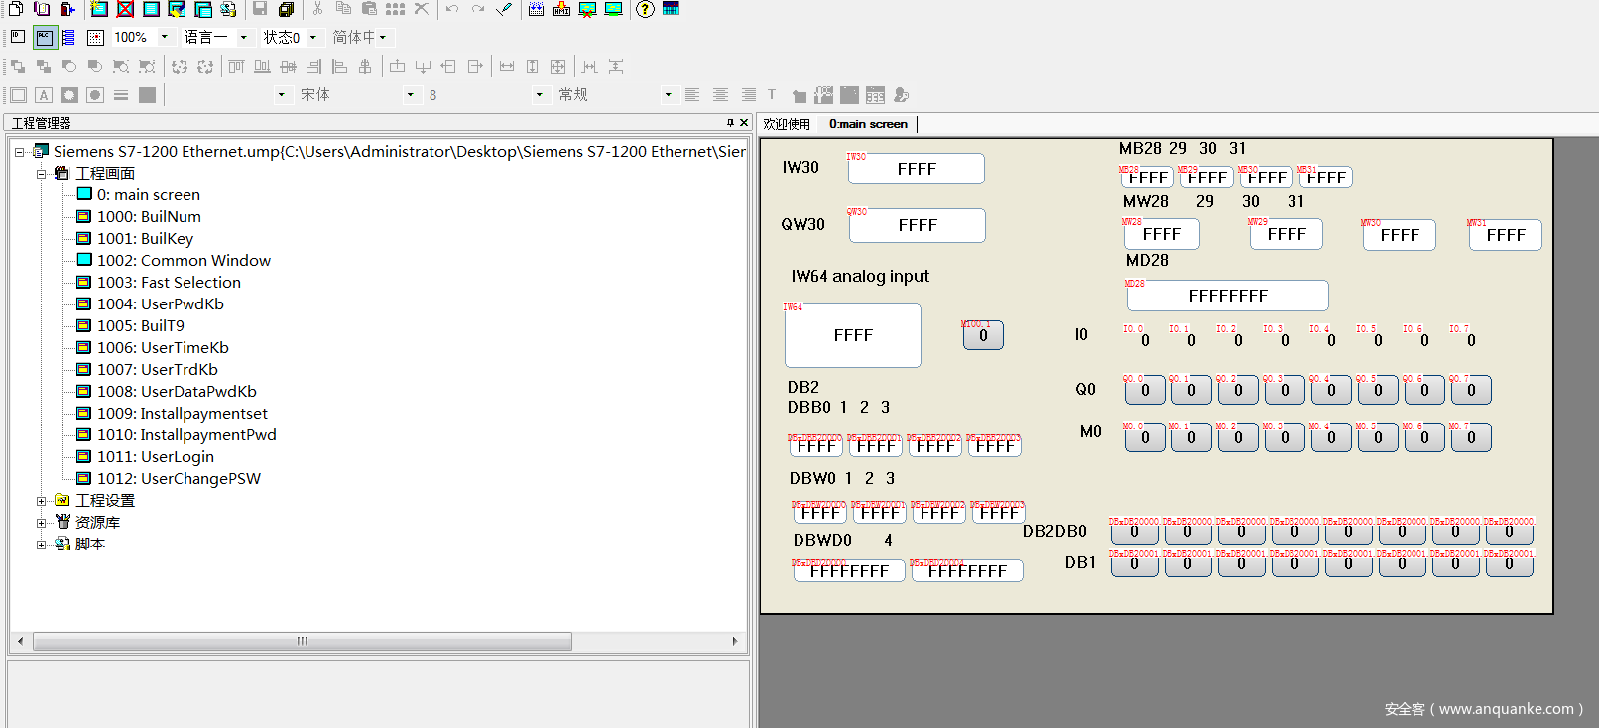The image size is (1599, 728).
Task: Open the 100% zoom dropdown
Action: pos(165,38)
